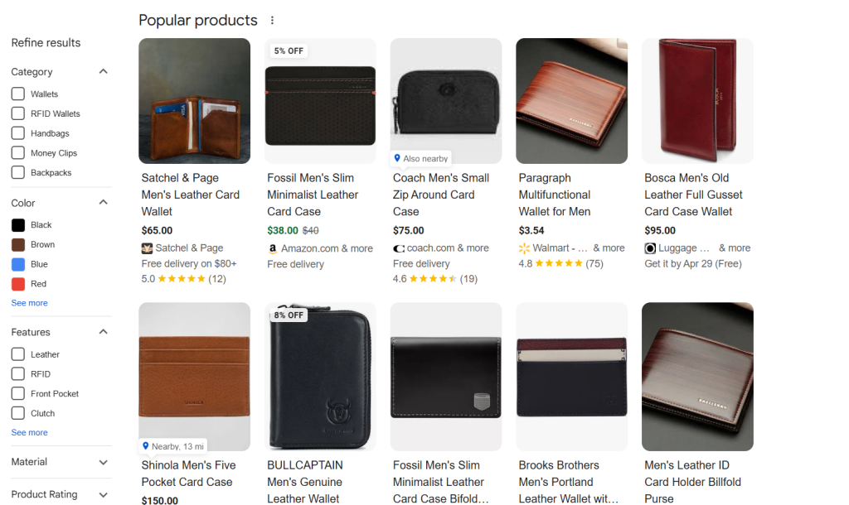Expand the Material filter section

[x=104, y=462]
